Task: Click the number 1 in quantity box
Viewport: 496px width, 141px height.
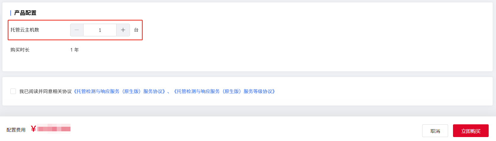Action: point(100,30)
